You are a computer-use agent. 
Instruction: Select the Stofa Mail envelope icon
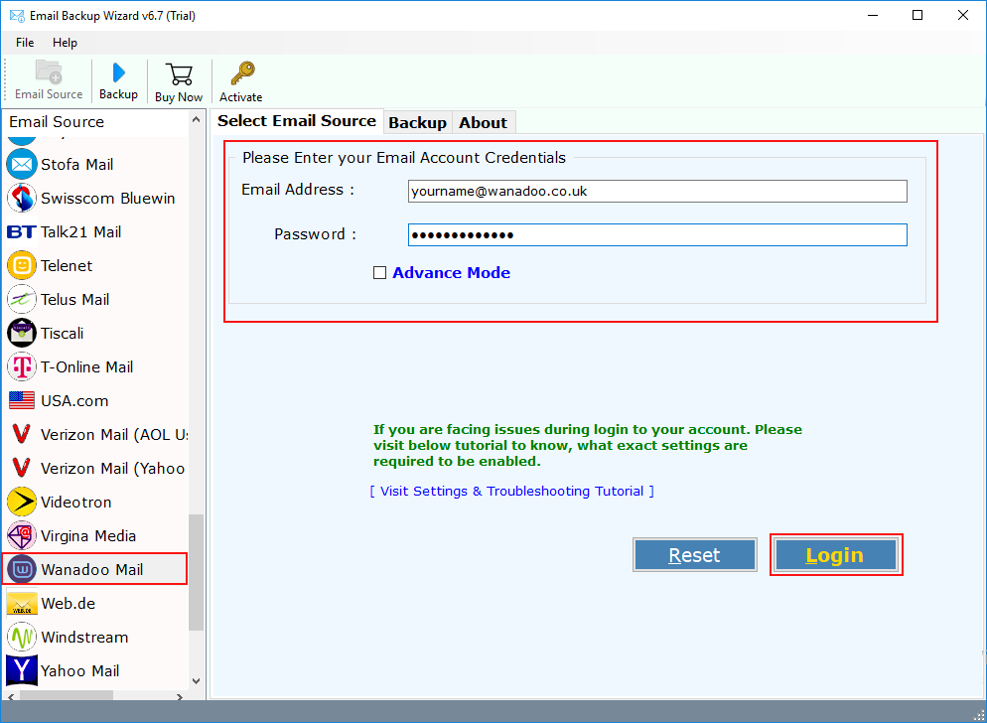click(x=22, y=165)
